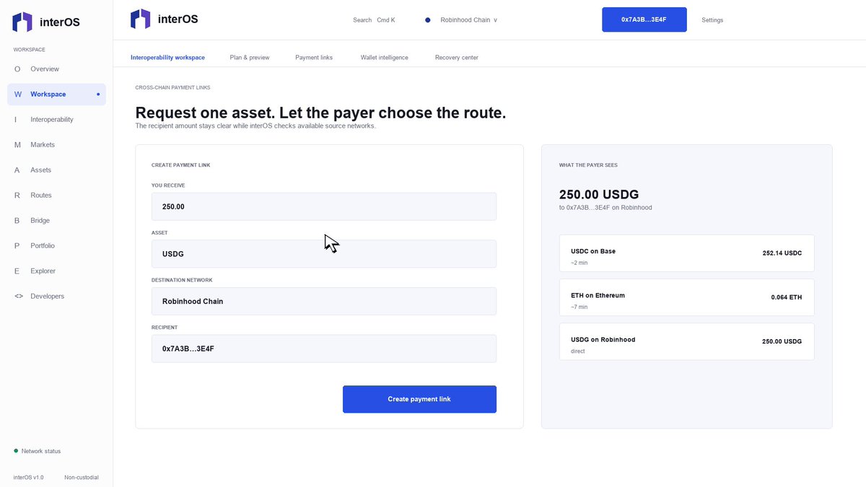The height and width of the screenshot is (487, 866).
Task: Open the Payment links tab
Action: click(314, 58)
